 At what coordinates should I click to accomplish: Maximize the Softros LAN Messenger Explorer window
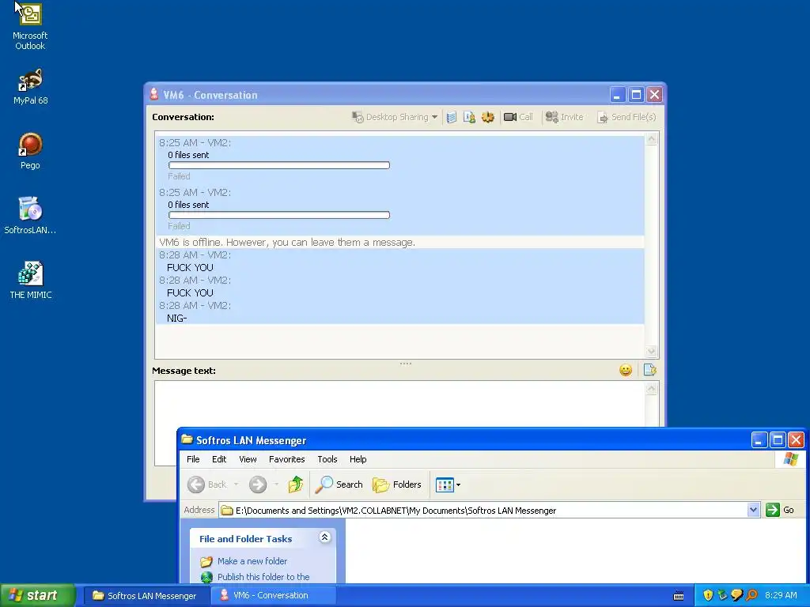pyautogui.click(x=778, y=440)
